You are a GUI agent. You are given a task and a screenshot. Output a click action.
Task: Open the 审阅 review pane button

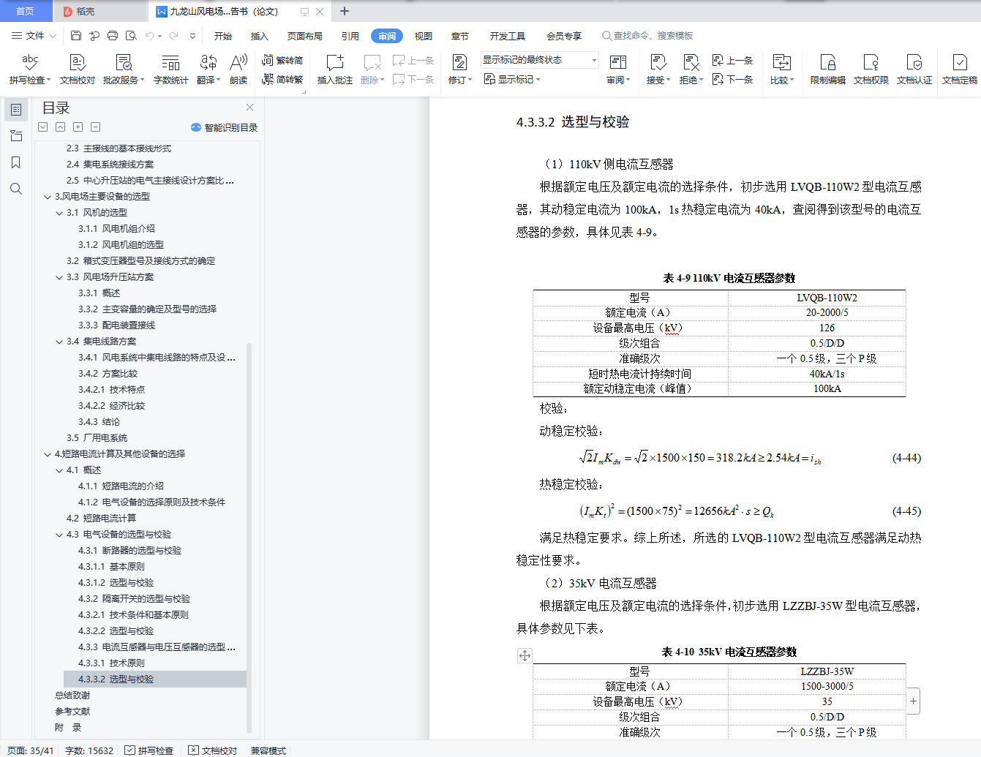pyautogui.click(x=618, y=69)
